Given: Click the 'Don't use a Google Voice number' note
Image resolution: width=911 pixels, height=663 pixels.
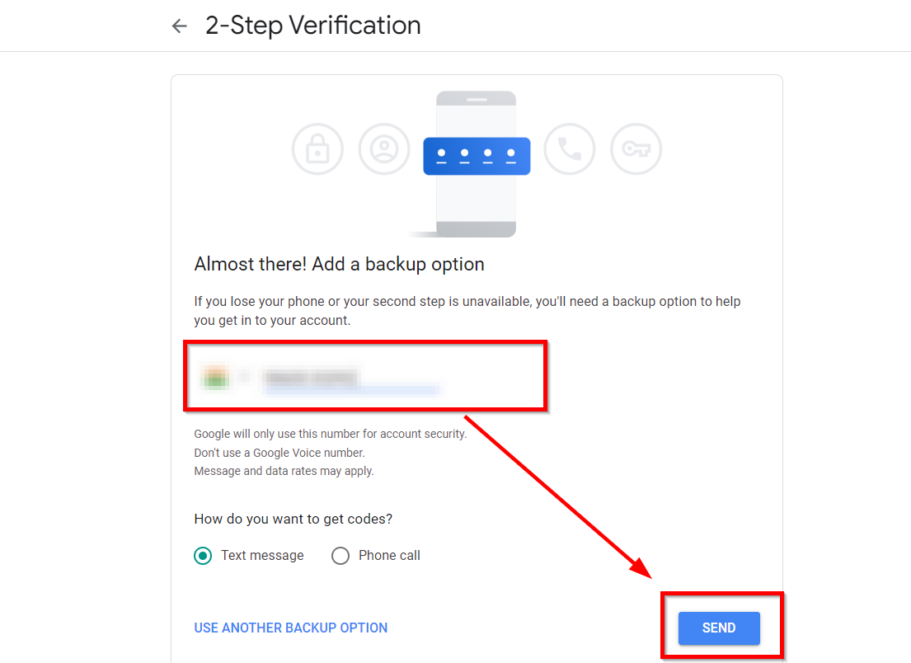Looking at the screenshot, I should click(279, 453).
